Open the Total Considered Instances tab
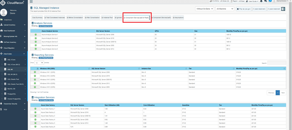This screenshot has height=130, width=292. 54,18
